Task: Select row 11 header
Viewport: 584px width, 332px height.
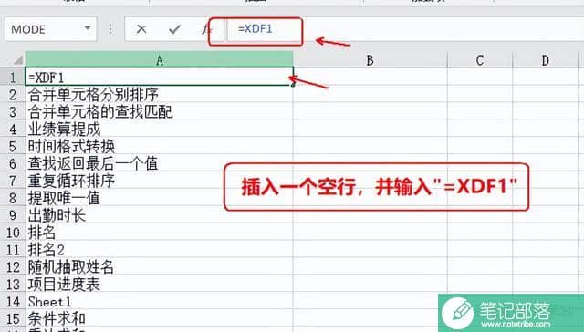Action: pos(13,250)
